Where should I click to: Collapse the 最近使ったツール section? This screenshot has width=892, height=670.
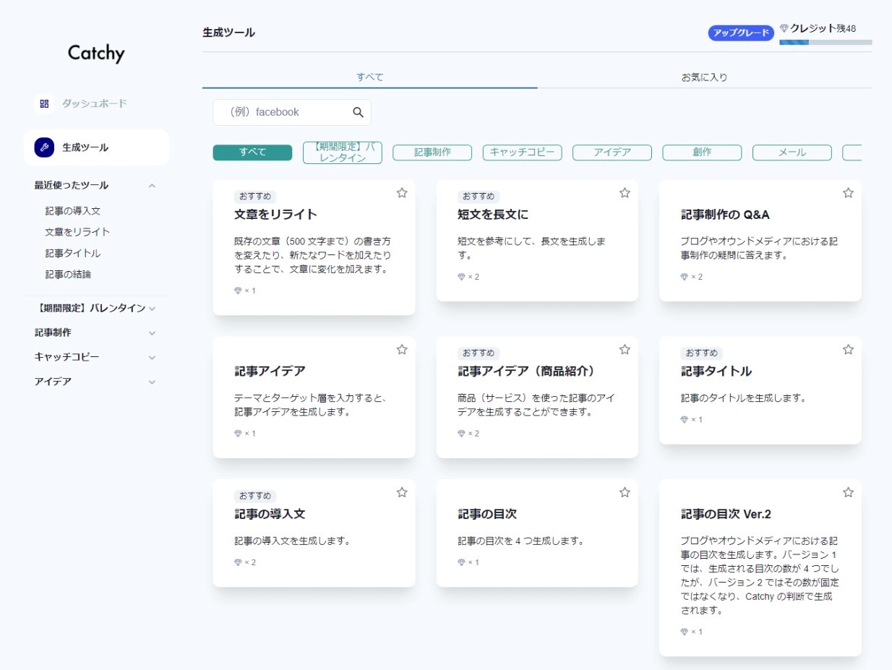point(152,185)
